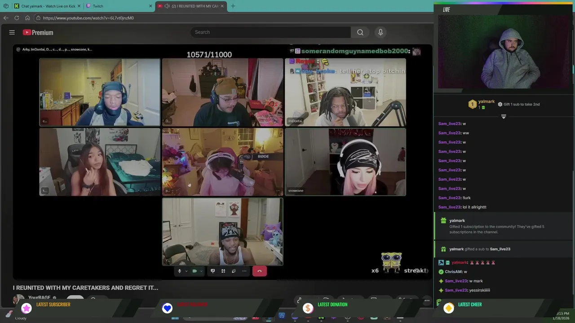Click the 10571/11000 goal counter text
Screen dimensions: 575x323
coord(209,55)
